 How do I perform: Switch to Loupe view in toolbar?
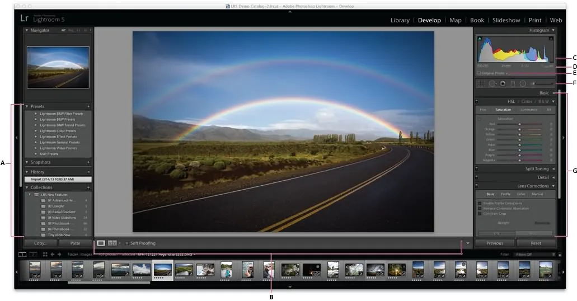[x=101, y=243]
